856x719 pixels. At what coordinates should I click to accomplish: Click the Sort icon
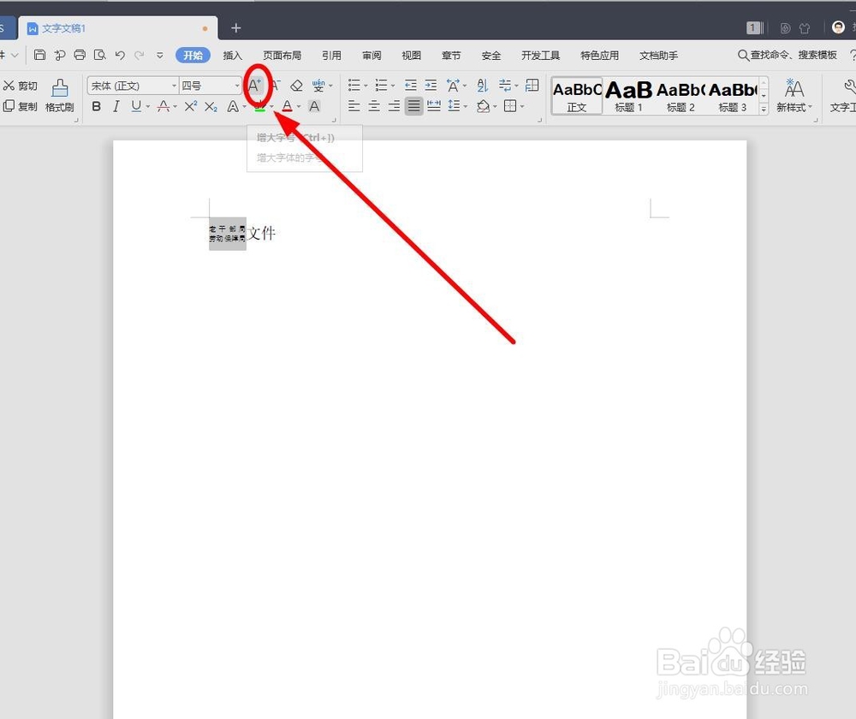[483, 85]
